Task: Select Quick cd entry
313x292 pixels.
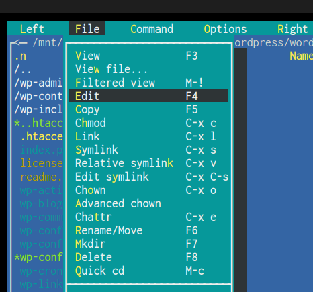Action: 149,271
